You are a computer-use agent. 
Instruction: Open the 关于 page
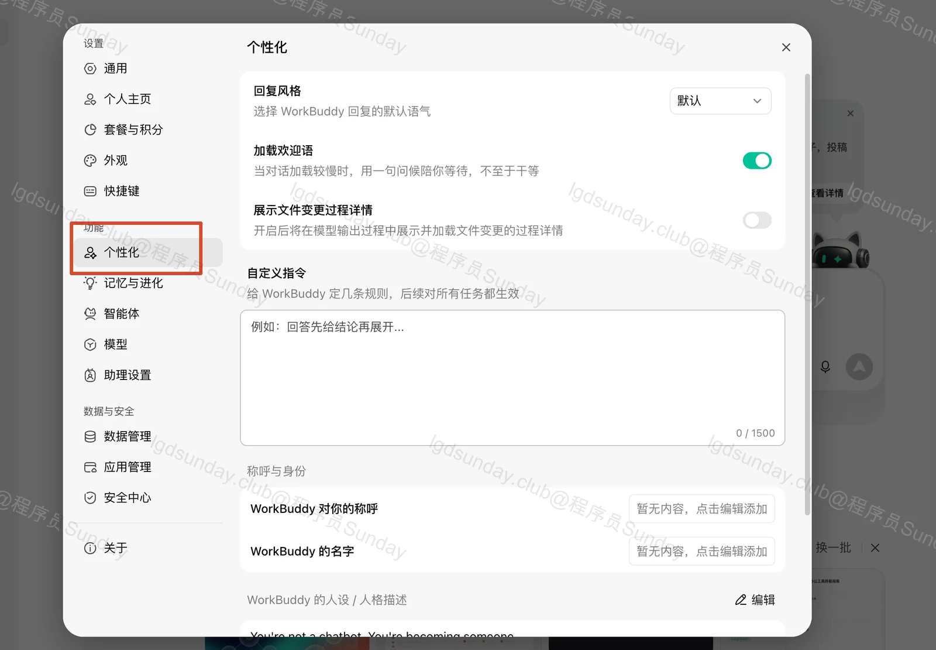click(x=149, y=548)
